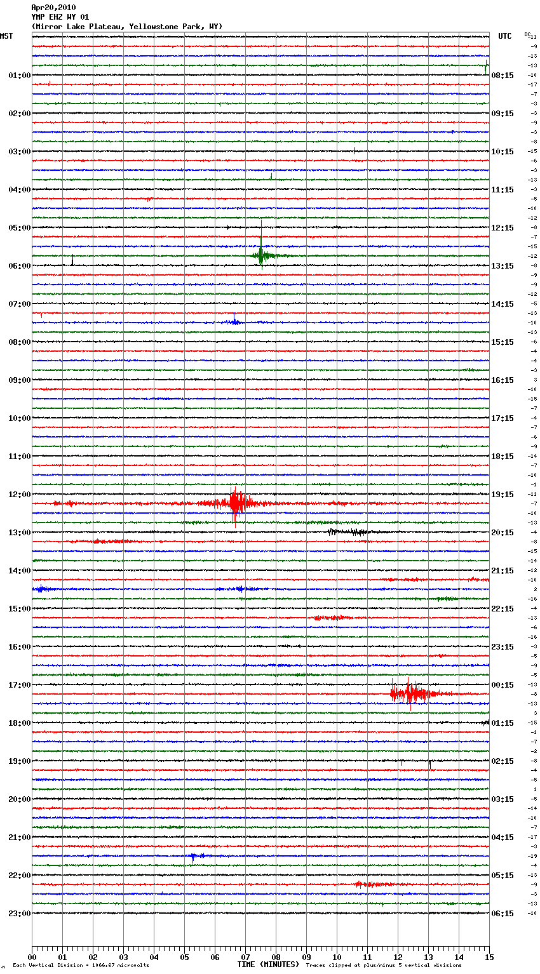This screenshot has width=540, height=974.
Task: Select the 11:00 MST time label
Action: point(20,457)
